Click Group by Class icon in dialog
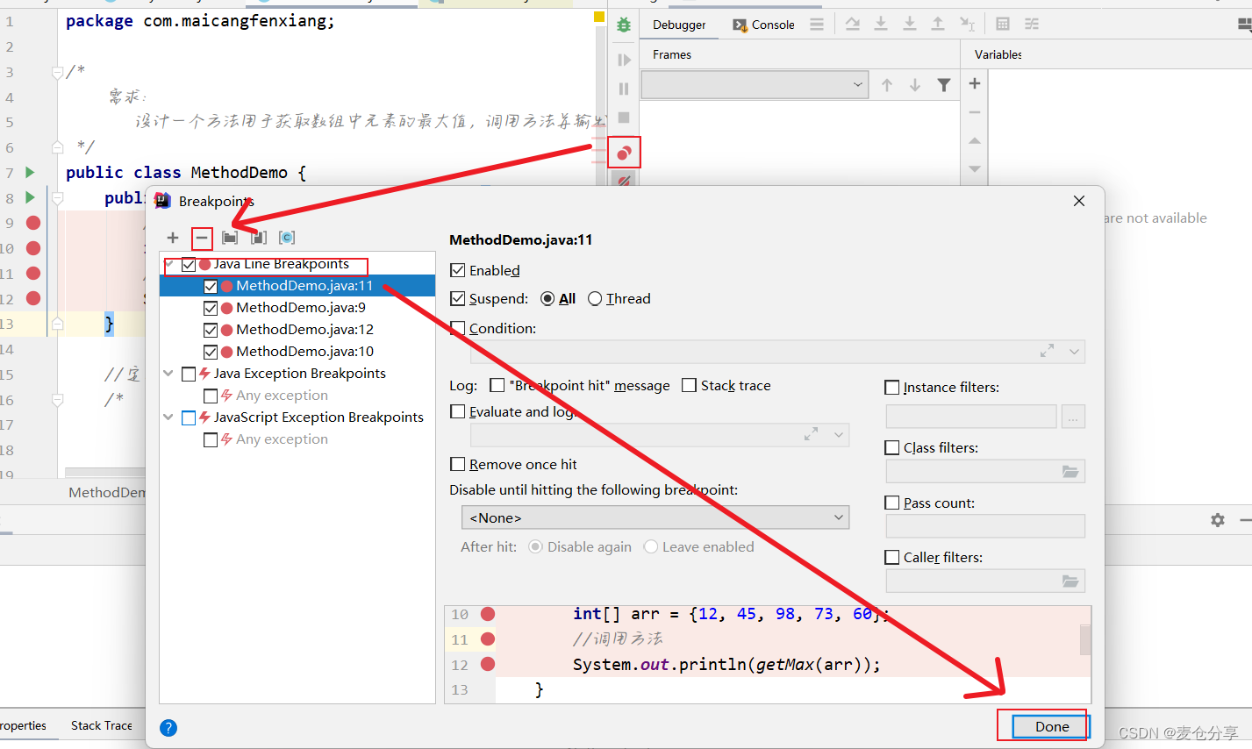The image size is (1252, 749). tap(287, 238)
